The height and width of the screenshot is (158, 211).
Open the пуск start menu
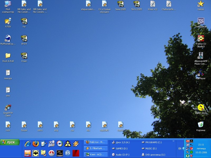pyautogui.click(x=10, y=142)
